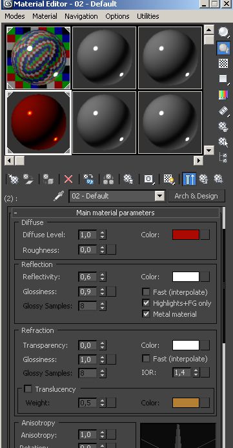Click Assign Material to Selection icon
This screenshot has height=448, width=233.
(48, 179)
